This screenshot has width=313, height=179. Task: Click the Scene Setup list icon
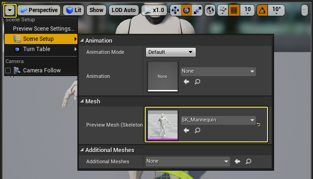[17, 39]
